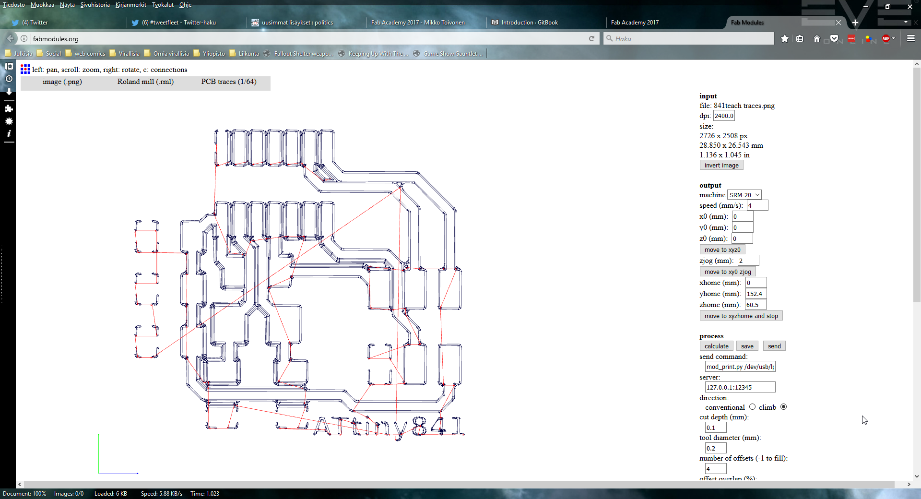Open Omia virallisia bookmarks folder
Screen dimensions: 921x499
166,53
